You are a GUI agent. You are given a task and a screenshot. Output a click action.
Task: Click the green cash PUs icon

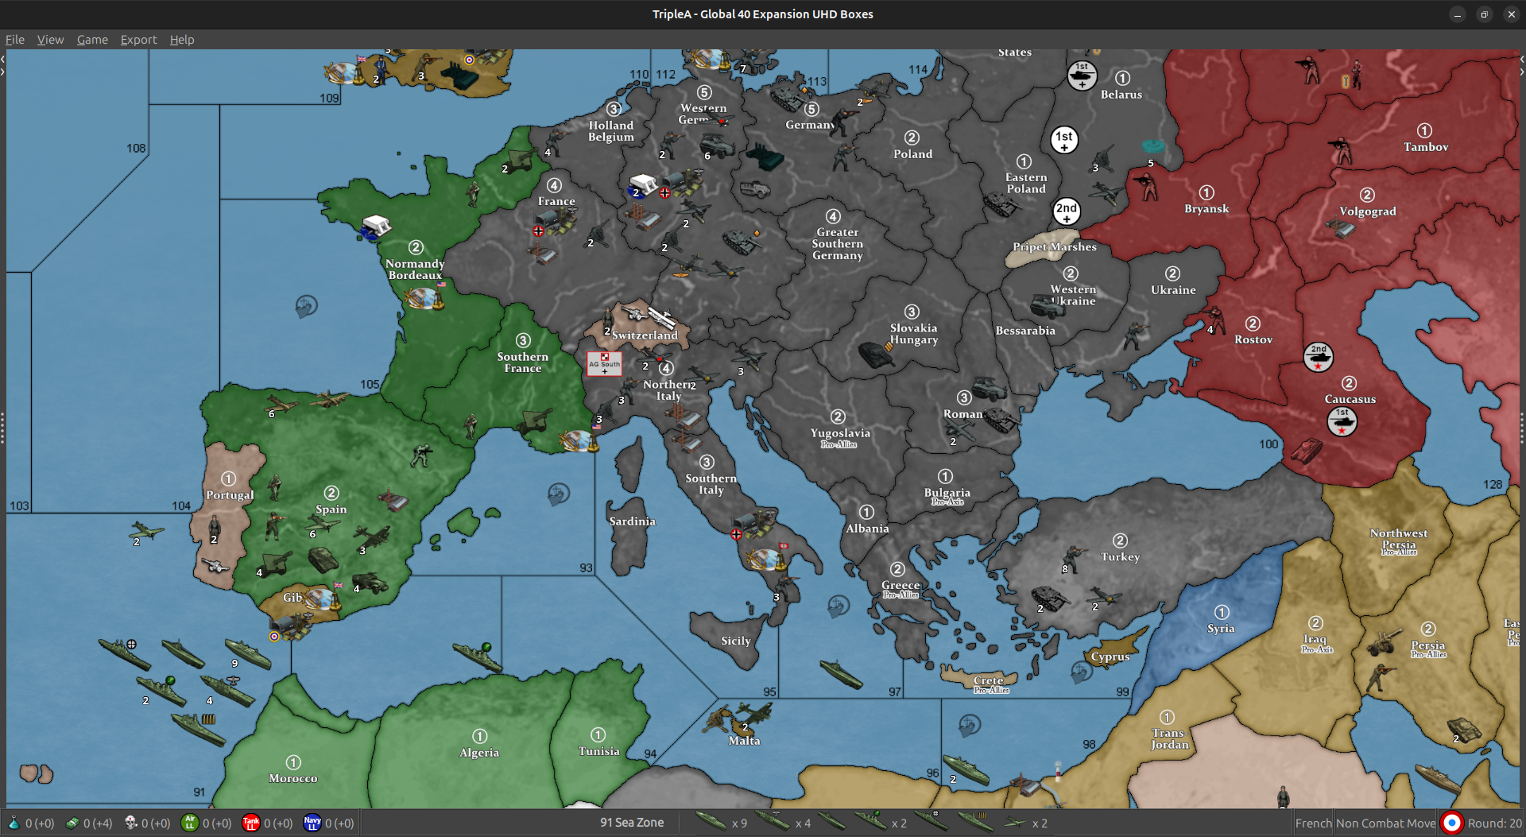point(72,823)
